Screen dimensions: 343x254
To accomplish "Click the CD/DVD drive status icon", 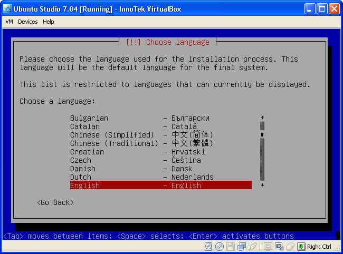I will [x=220, y=247].
